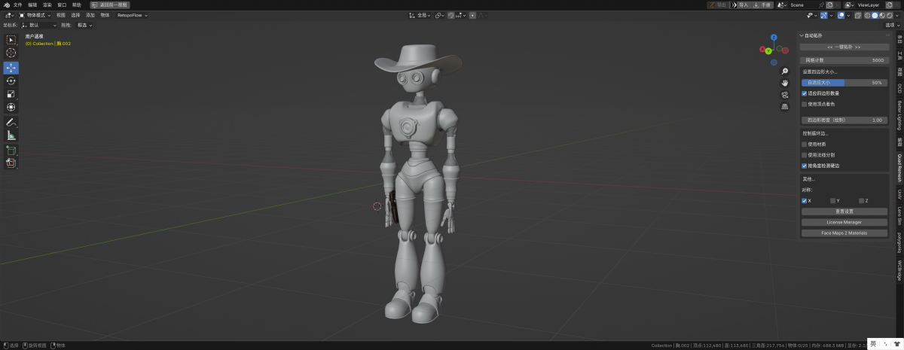Switch to the Better Lighting sidebar tab
The width and height of the screenshot is (904, 350).
pyautogui.click(x=899, y=116)
